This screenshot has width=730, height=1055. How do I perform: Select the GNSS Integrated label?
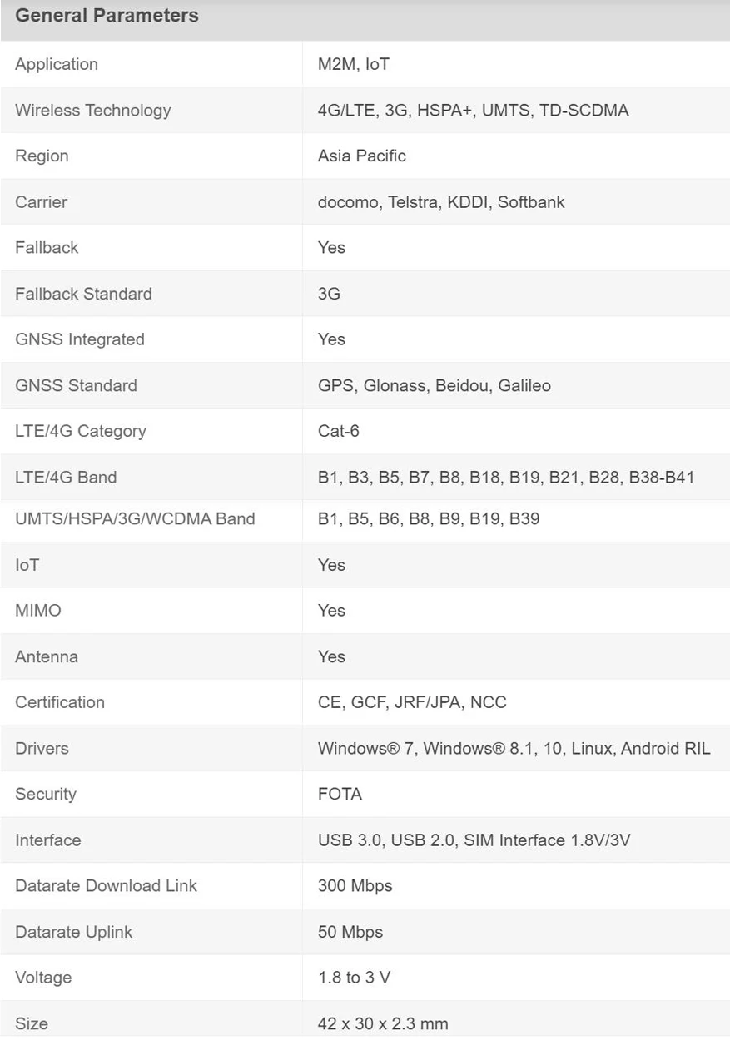pyautogui.click(x=79, y=339)
